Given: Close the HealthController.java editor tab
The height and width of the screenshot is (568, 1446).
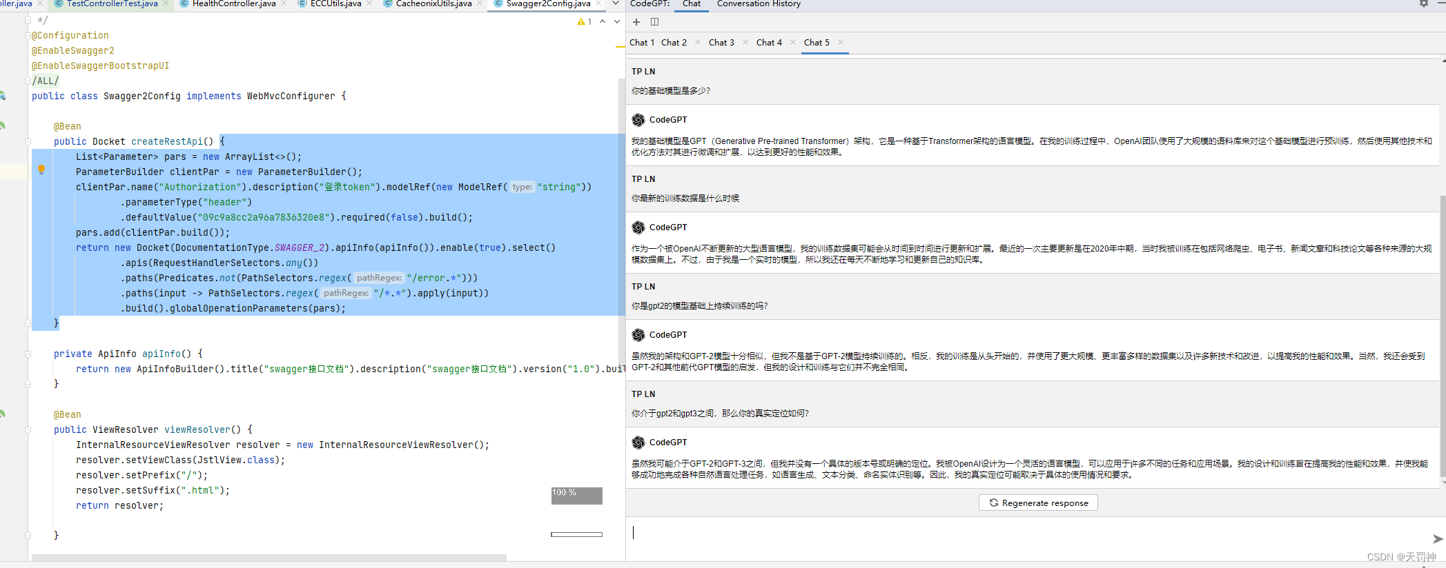Looking at the screenshot, I should click(284, 3).
